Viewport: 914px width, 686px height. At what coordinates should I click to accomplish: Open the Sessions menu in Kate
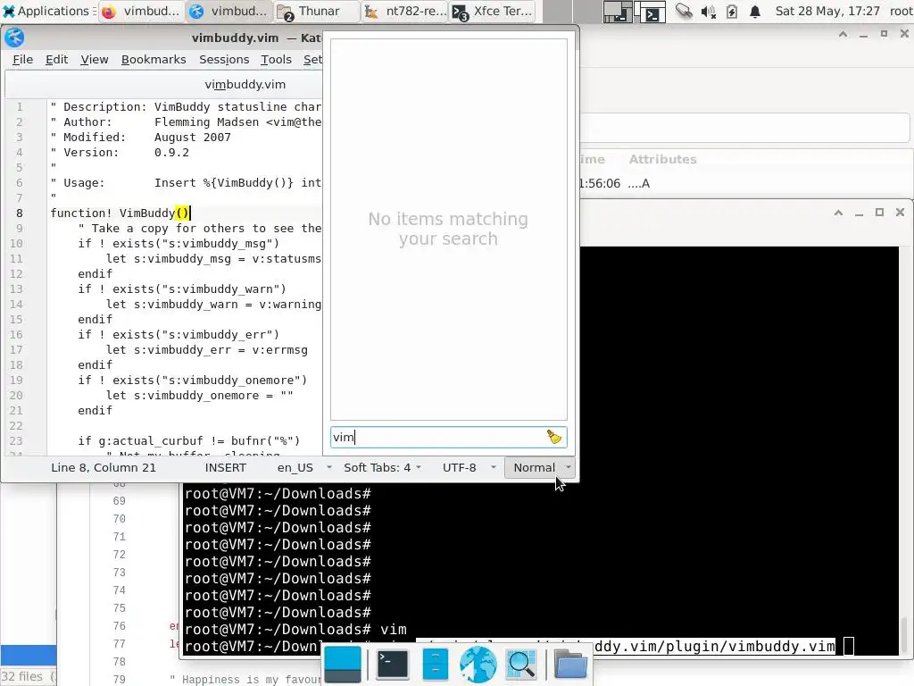click(x=224, y=60)
